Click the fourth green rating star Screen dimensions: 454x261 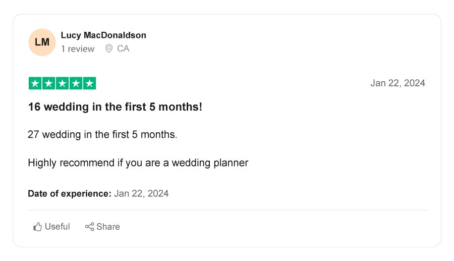point(76,83)
